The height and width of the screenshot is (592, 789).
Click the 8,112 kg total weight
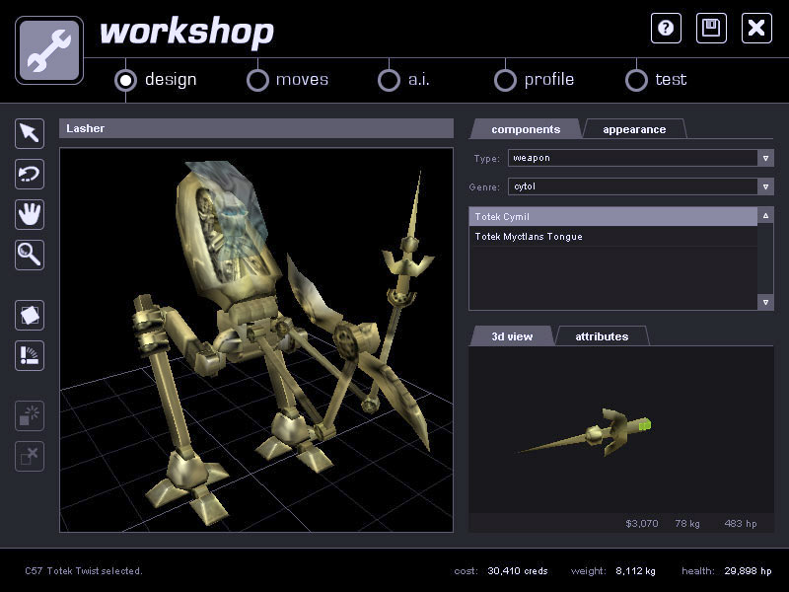635,571
